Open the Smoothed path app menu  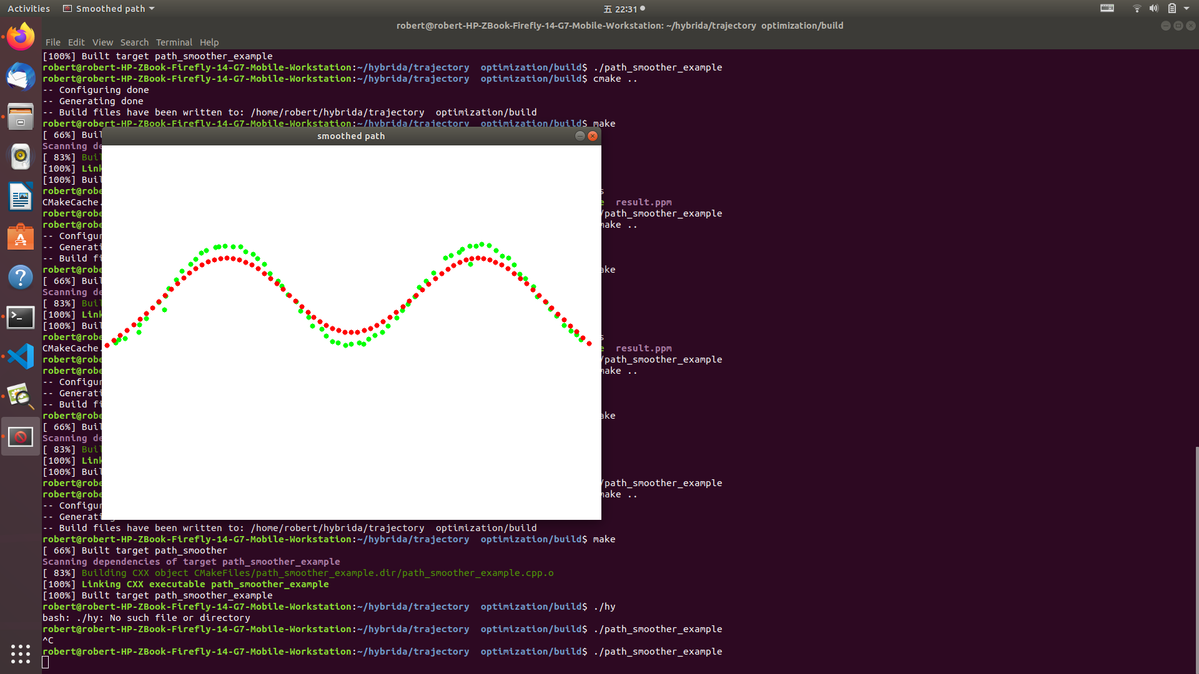pos(109,9)
